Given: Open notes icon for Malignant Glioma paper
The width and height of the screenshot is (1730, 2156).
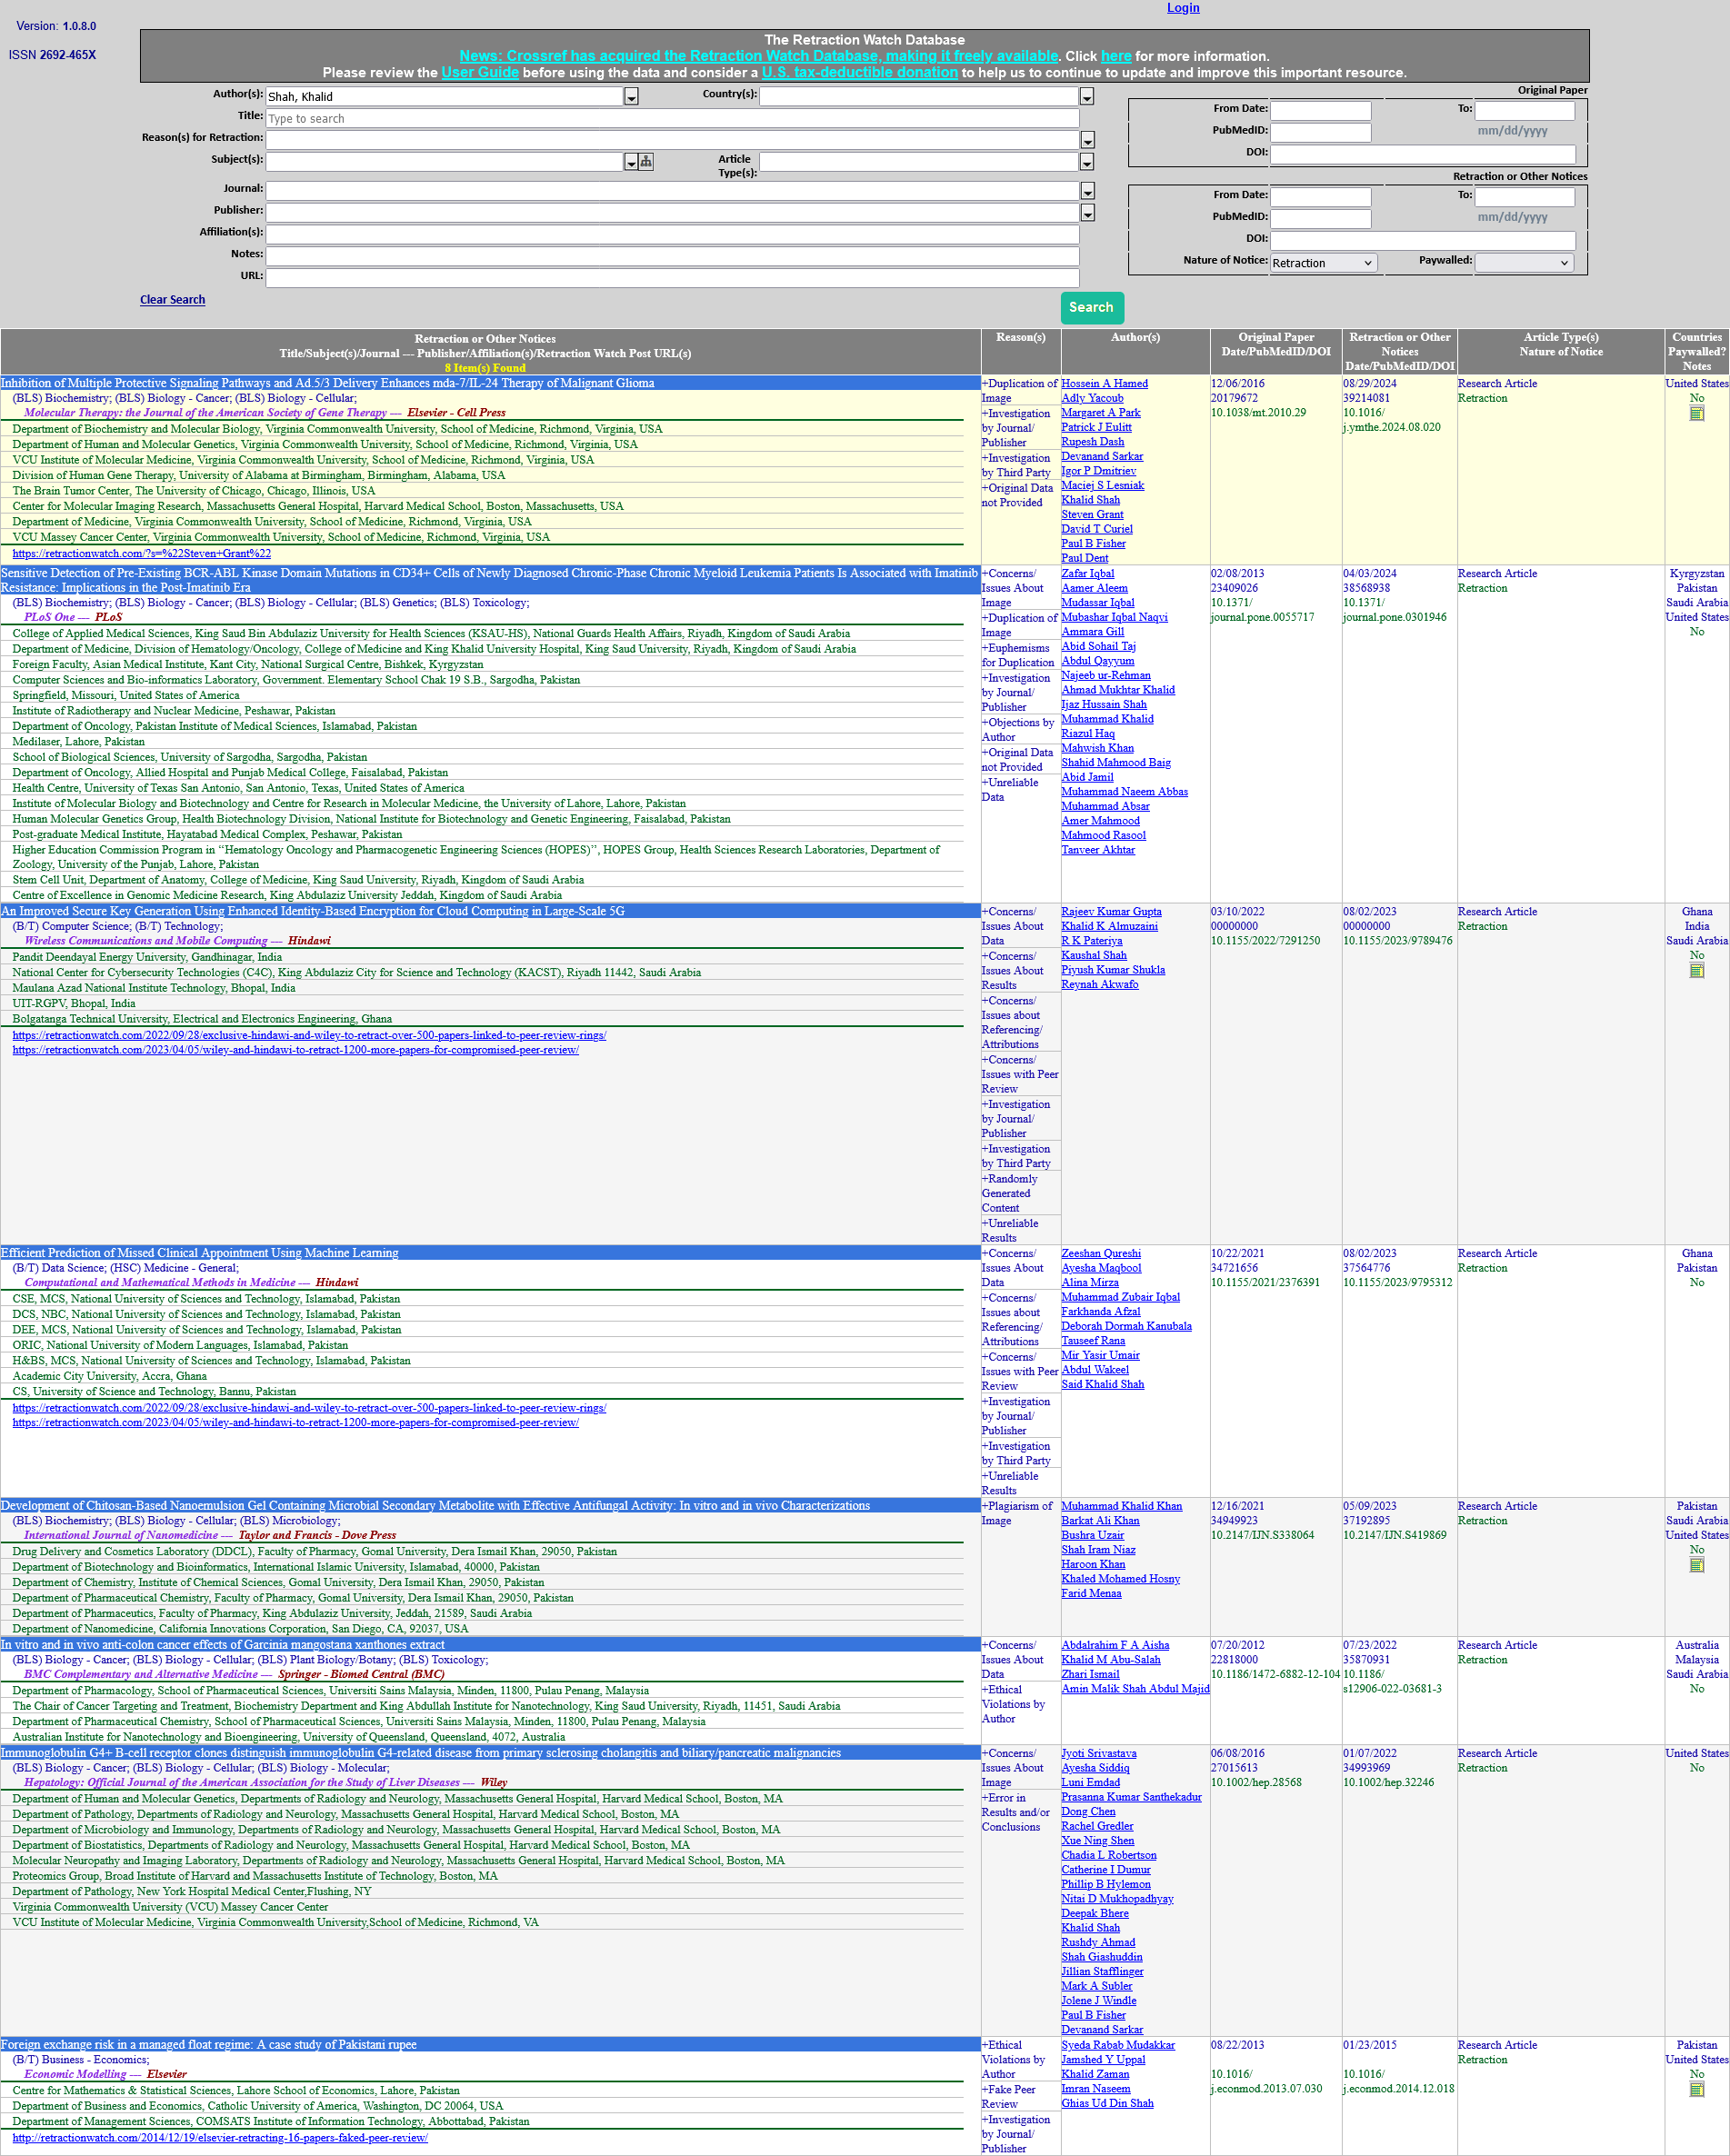Looking at the screenshot, I should 1696,414.
